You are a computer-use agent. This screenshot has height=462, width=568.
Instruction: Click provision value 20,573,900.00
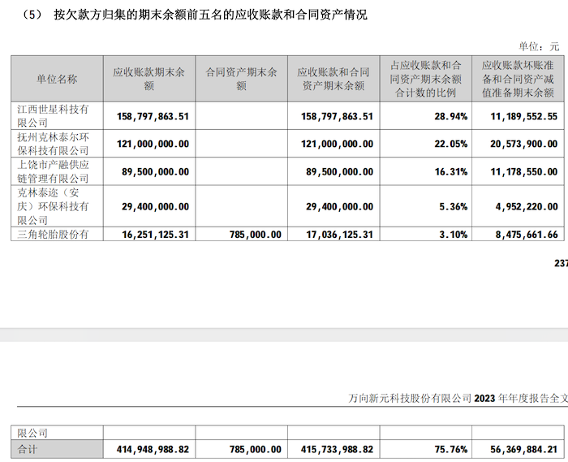[x=524, y=145]
